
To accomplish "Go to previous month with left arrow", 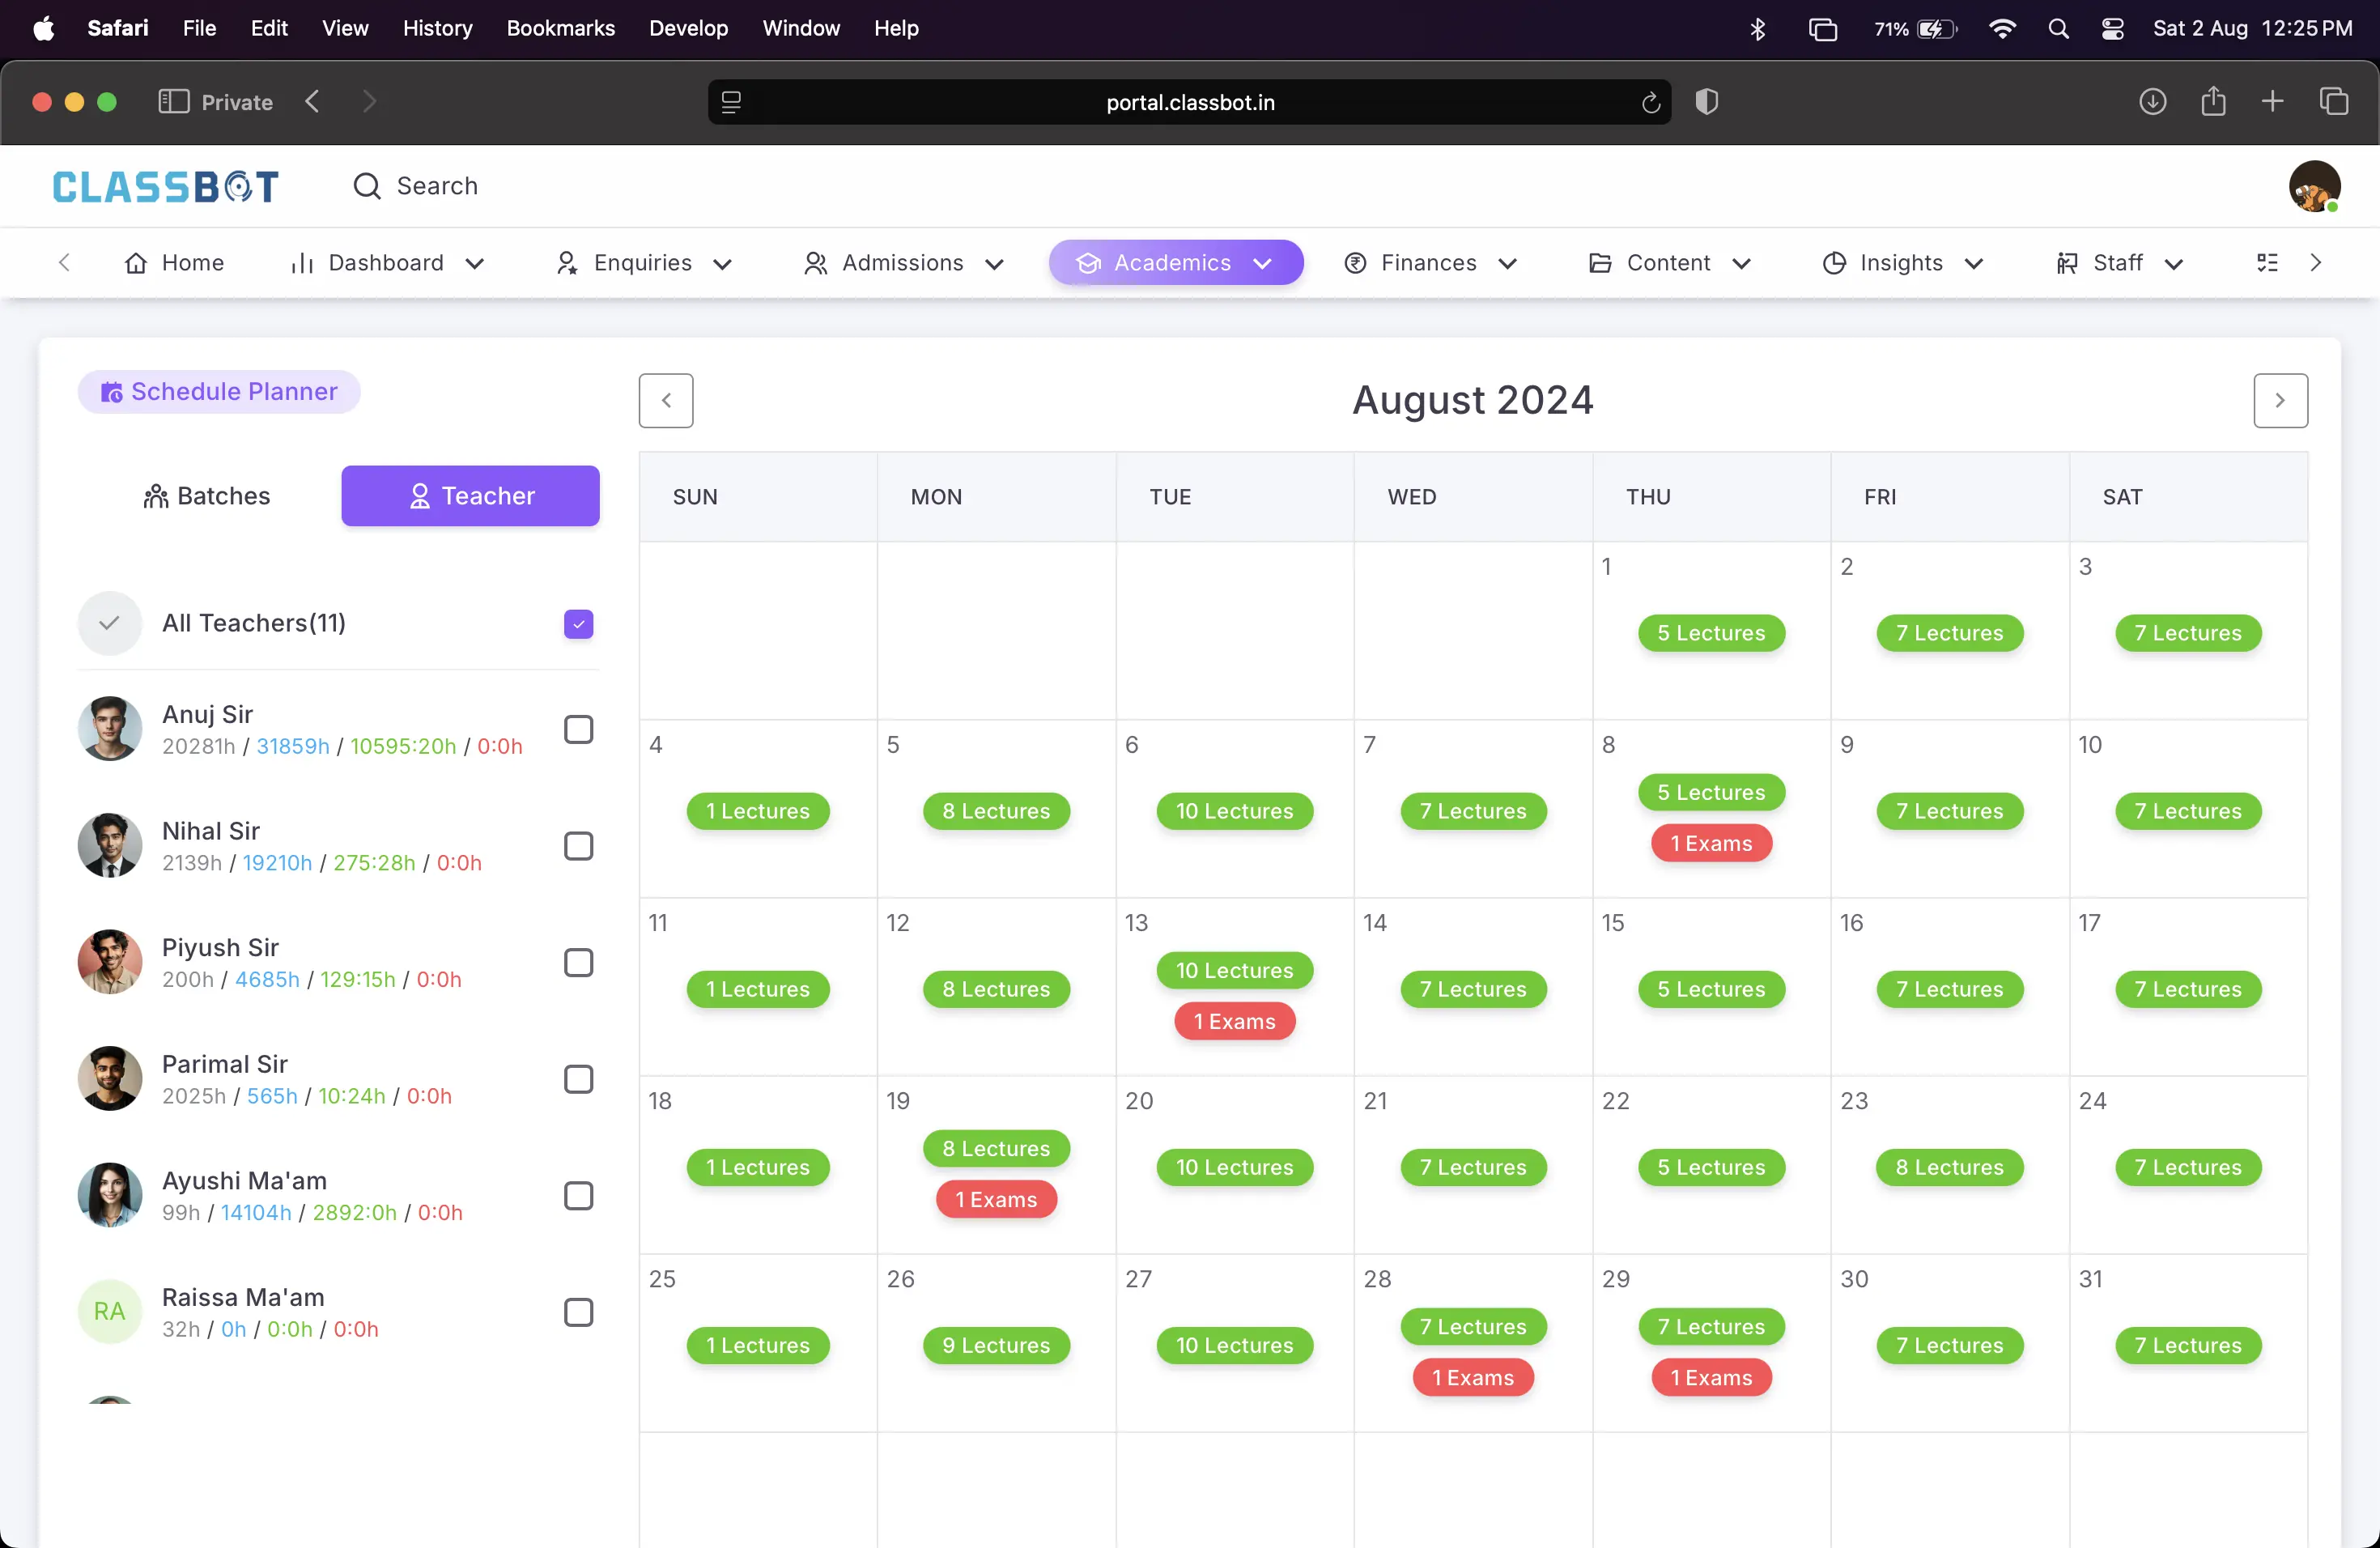I will pos(666,401).
